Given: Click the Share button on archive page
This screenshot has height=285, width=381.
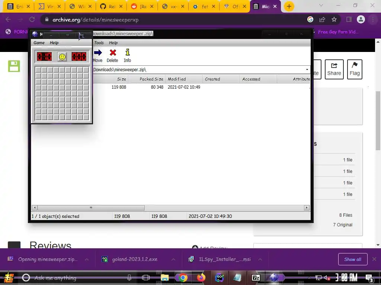Looking at the screenshot, I should (x=334, y=69).
